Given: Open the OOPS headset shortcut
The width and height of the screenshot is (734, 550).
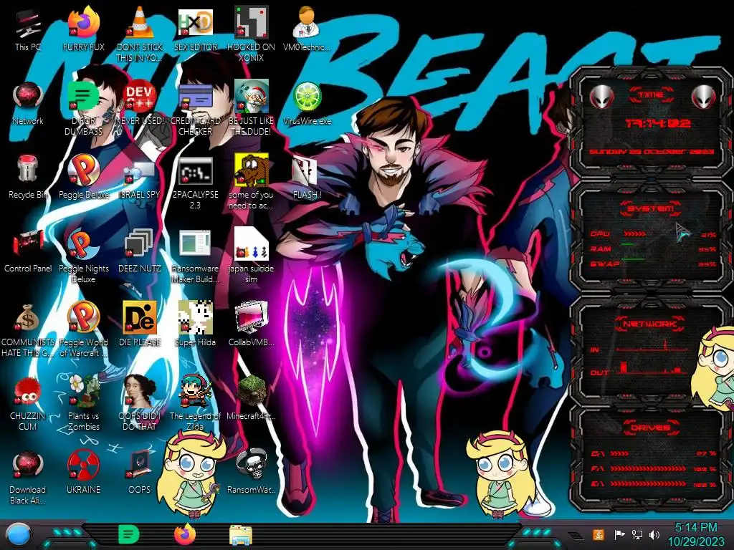Looking at the screenshot, I should (140, 465).
